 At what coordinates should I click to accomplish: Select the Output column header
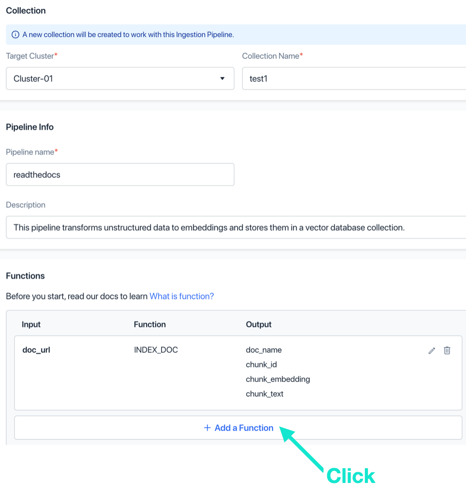click(x=259, y=324)
